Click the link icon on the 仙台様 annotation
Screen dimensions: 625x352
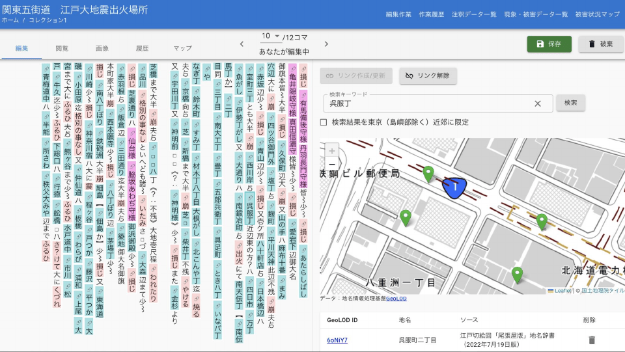click(x=132, y=132)
